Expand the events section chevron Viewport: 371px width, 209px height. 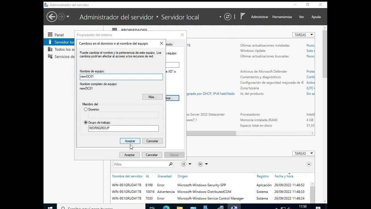(309, 164)
